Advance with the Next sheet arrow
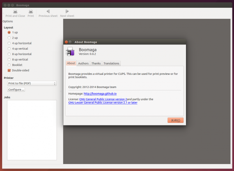Viewport: 234px width, 171px height. tap(67, 11)
